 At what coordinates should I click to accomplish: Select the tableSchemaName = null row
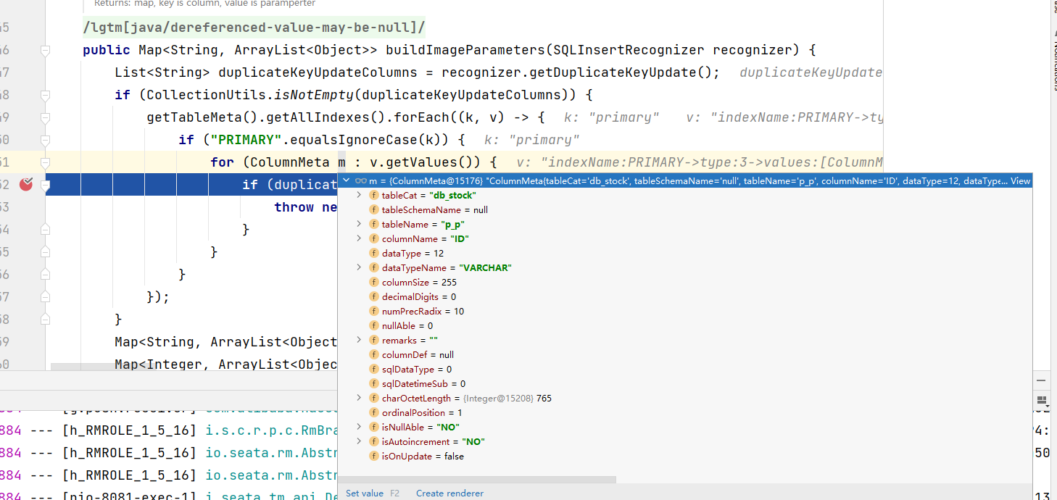click(x=685, y=210)
